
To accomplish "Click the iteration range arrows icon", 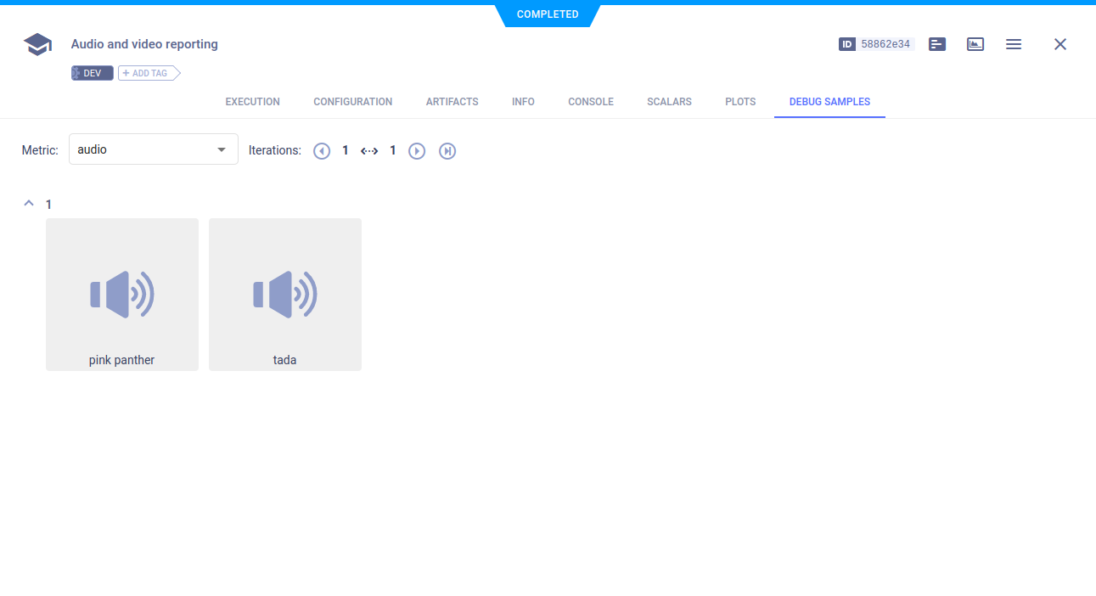I will 369,150.
